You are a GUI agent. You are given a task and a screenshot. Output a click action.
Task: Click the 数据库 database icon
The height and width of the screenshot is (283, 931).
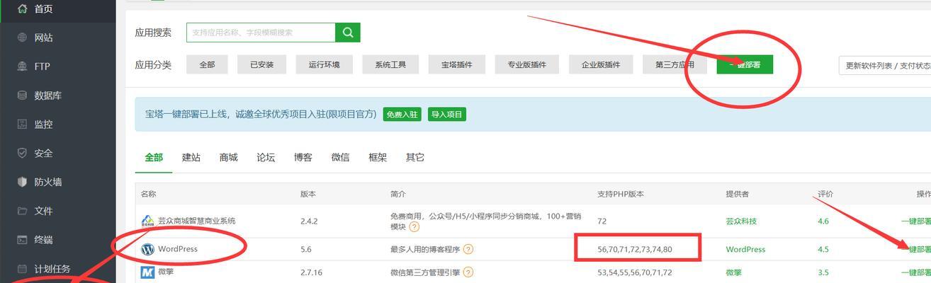click(22, 96)
